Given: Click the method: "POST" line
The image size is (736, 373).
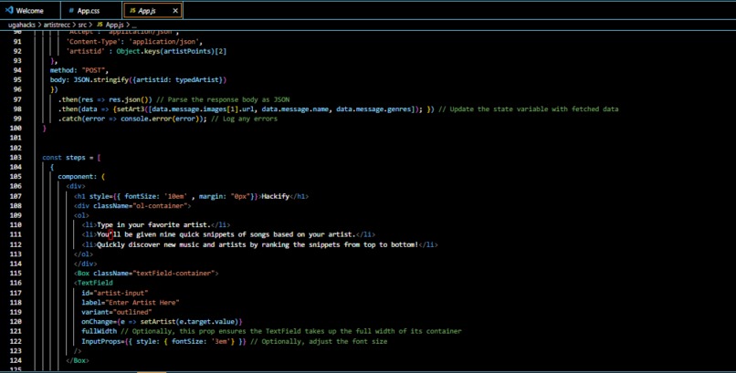Looking at the screenshot, I should [79, 70].
